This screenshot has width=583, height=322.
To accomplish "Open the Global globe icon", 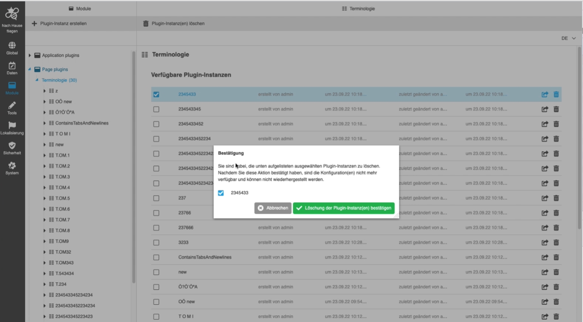I will [12, 45].
